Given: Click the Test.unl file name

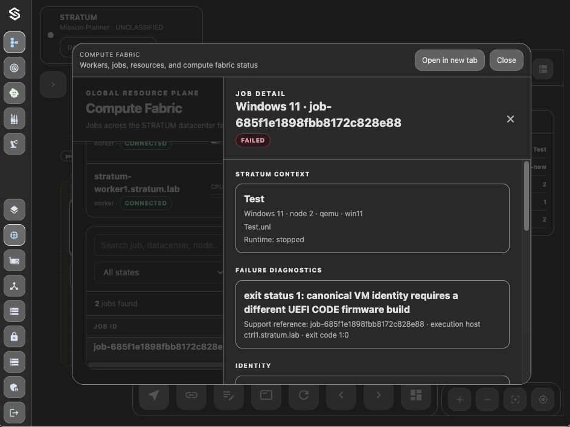Looking at the screenshot, I should [x=257, y=226].
